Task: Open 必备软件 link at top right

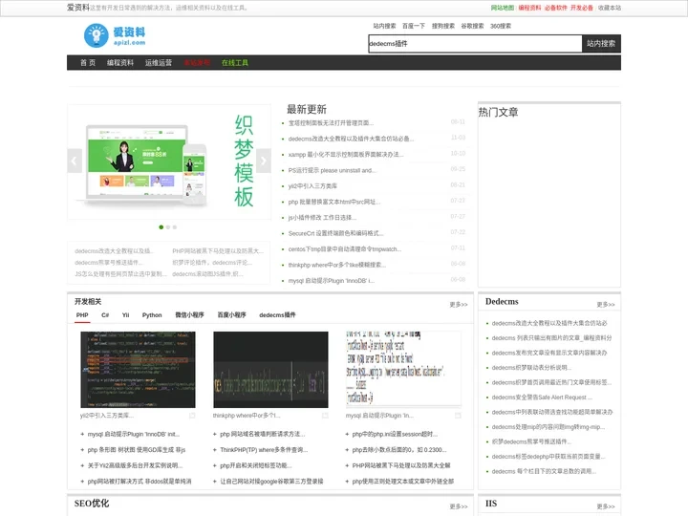Action: click(x=556, y=8)
